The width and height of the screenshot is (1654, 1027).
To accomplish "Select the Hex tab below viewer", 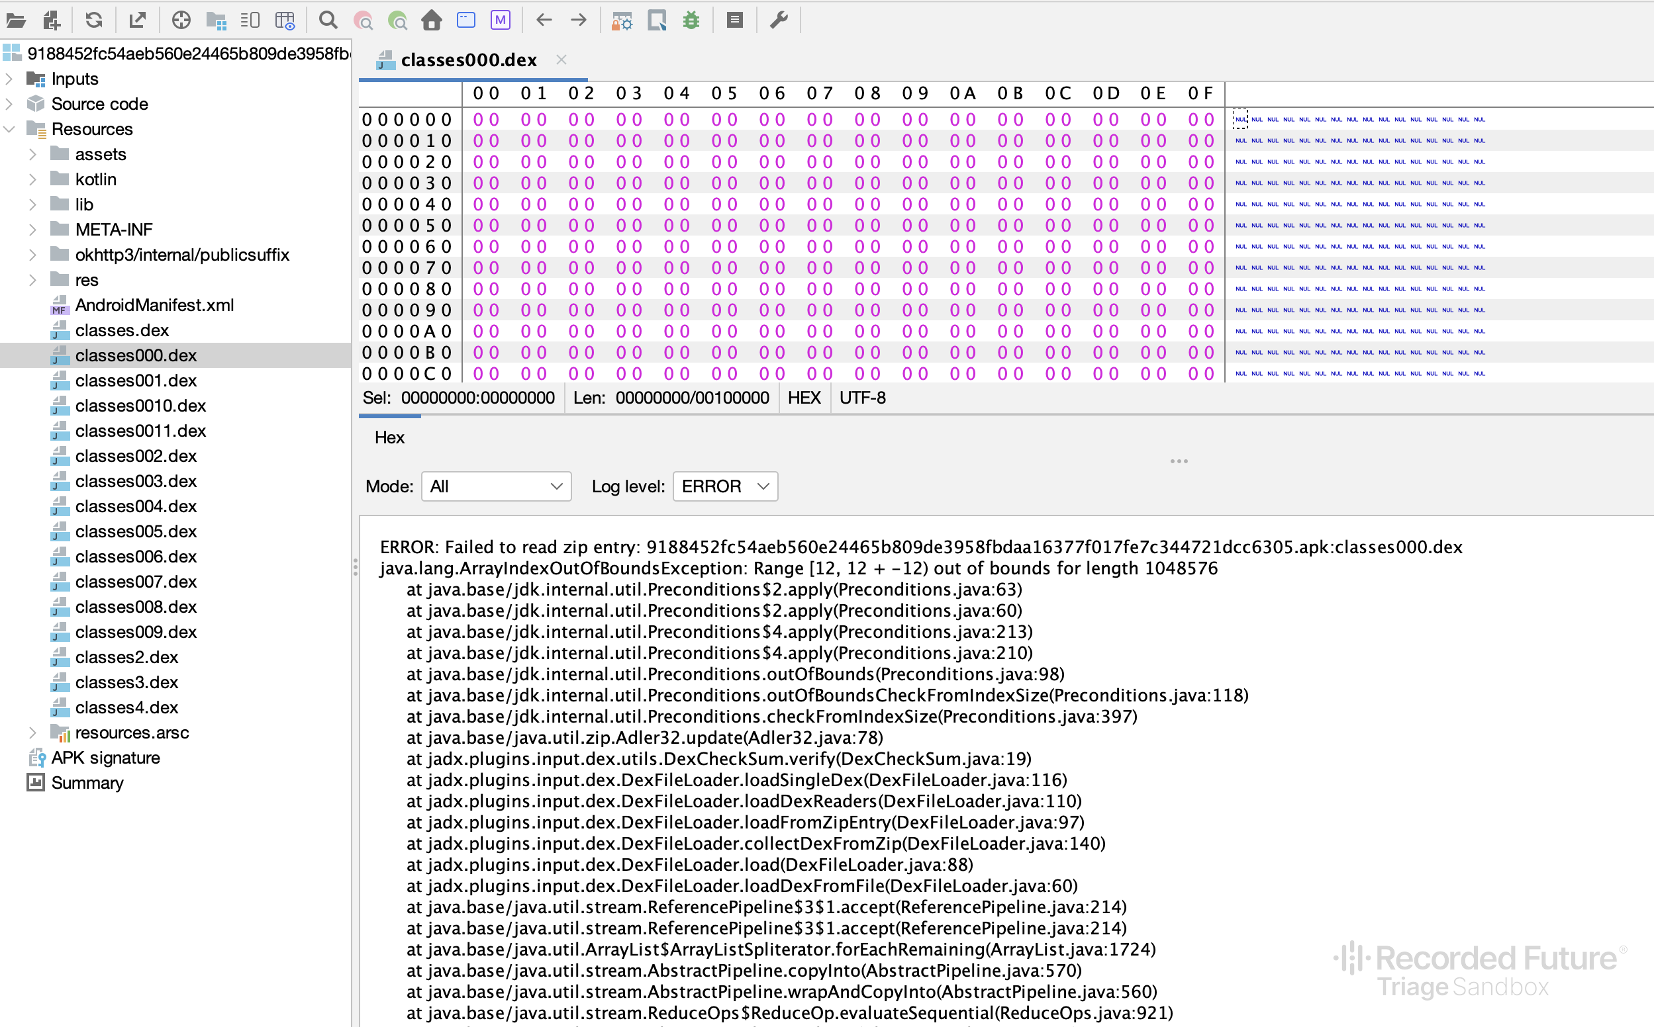I will point(389,437).
